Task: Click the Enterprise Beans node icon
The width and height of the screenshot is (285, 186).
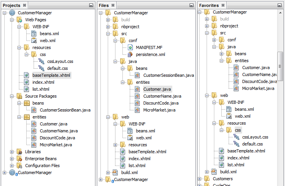Action: click(19, 159)
